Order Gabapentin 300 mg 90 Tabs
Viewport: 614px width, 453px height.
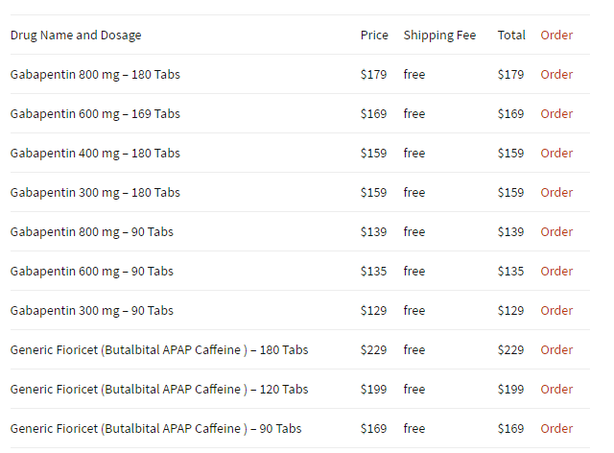(556, 310)
